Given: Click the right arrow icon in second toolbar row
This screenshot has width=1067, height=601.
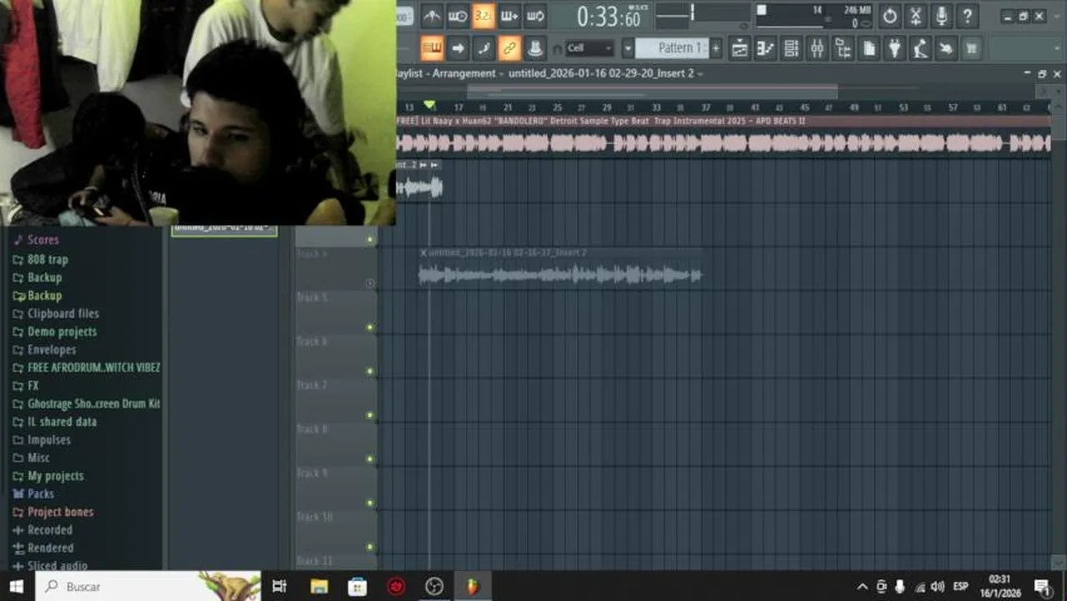Looking at the screenshot, I should coord(458,48).
